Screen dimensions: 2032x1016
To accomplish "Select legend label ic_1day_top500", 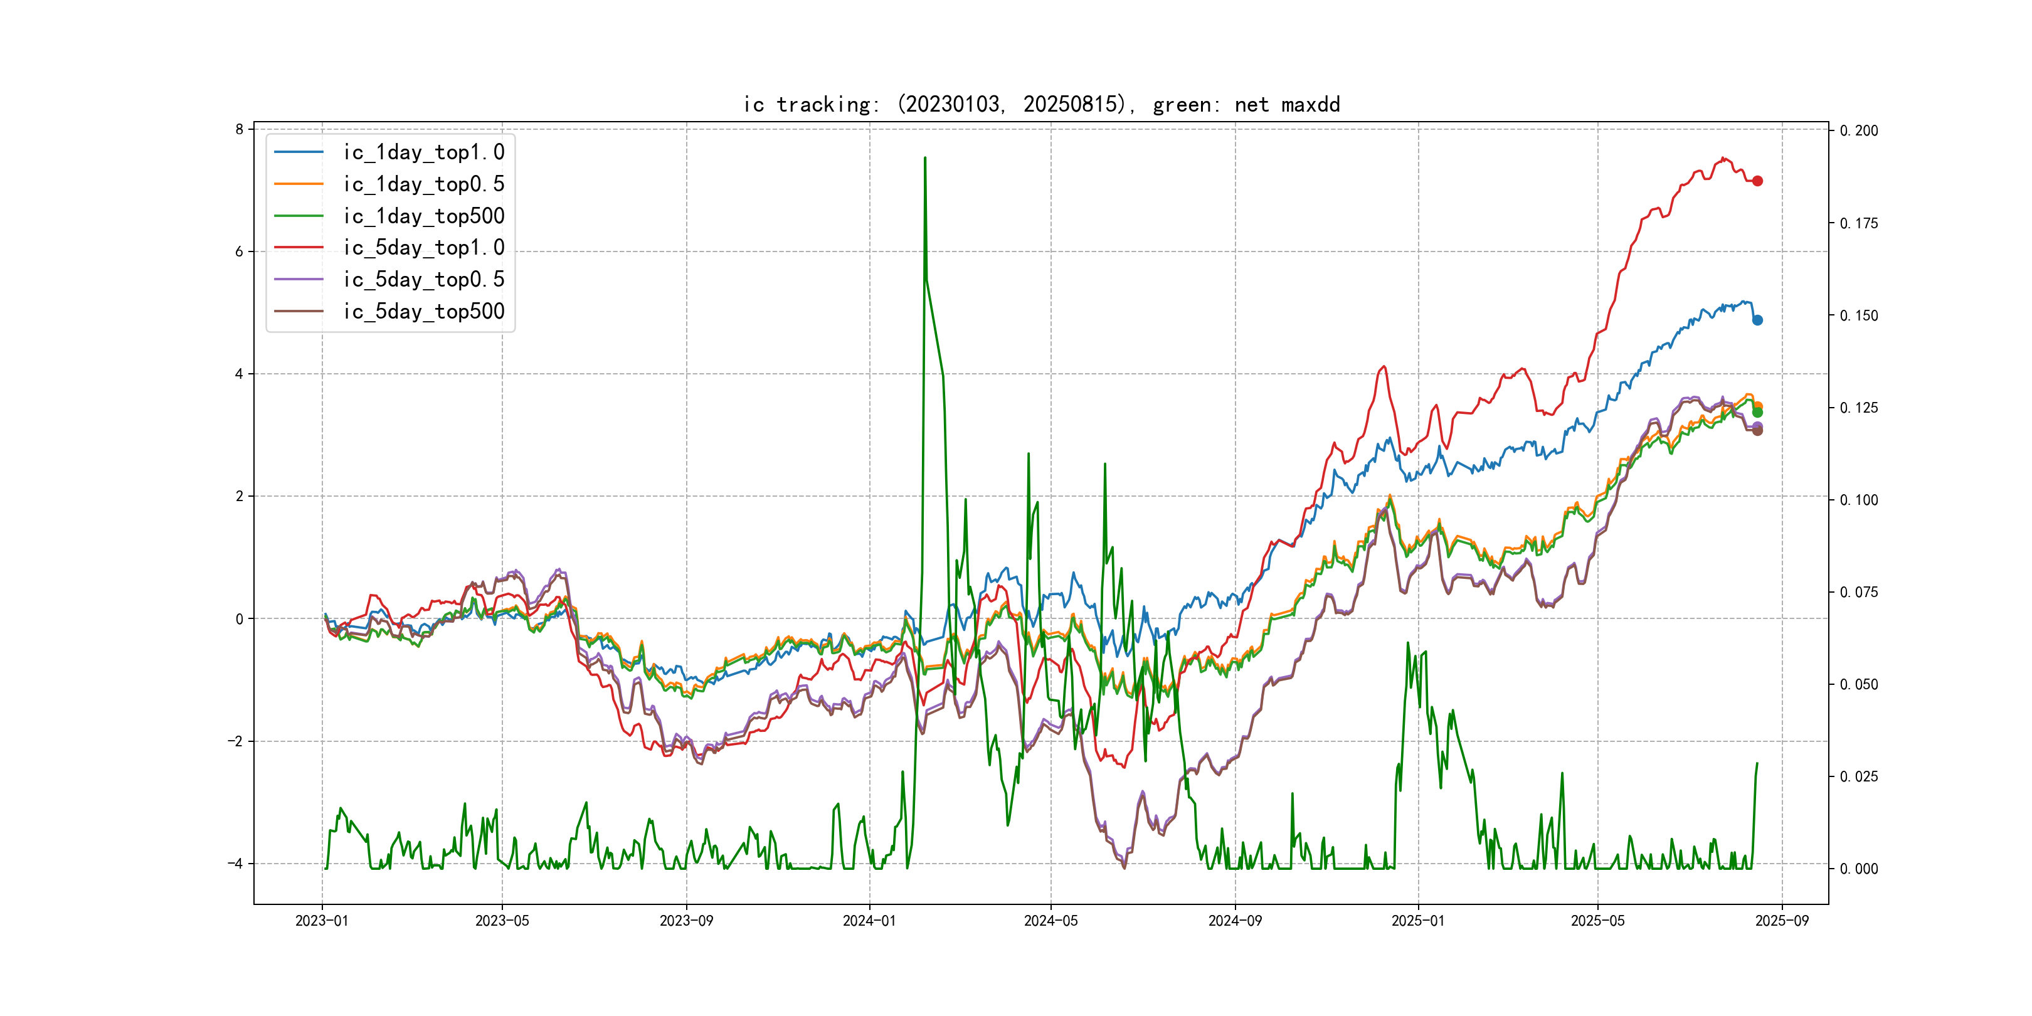I will tap(423, 216).
